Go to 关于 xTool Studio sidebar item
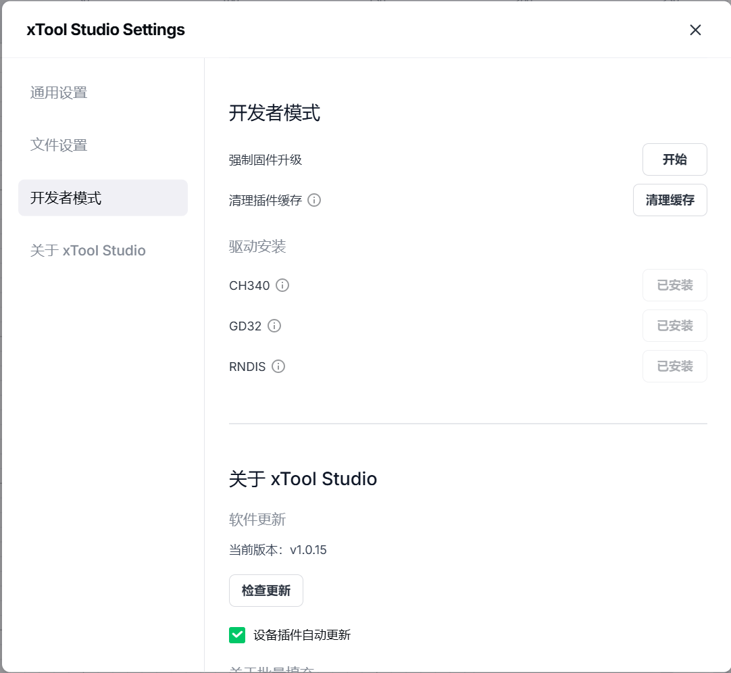 pyautogui.click(x=88, y=251)
